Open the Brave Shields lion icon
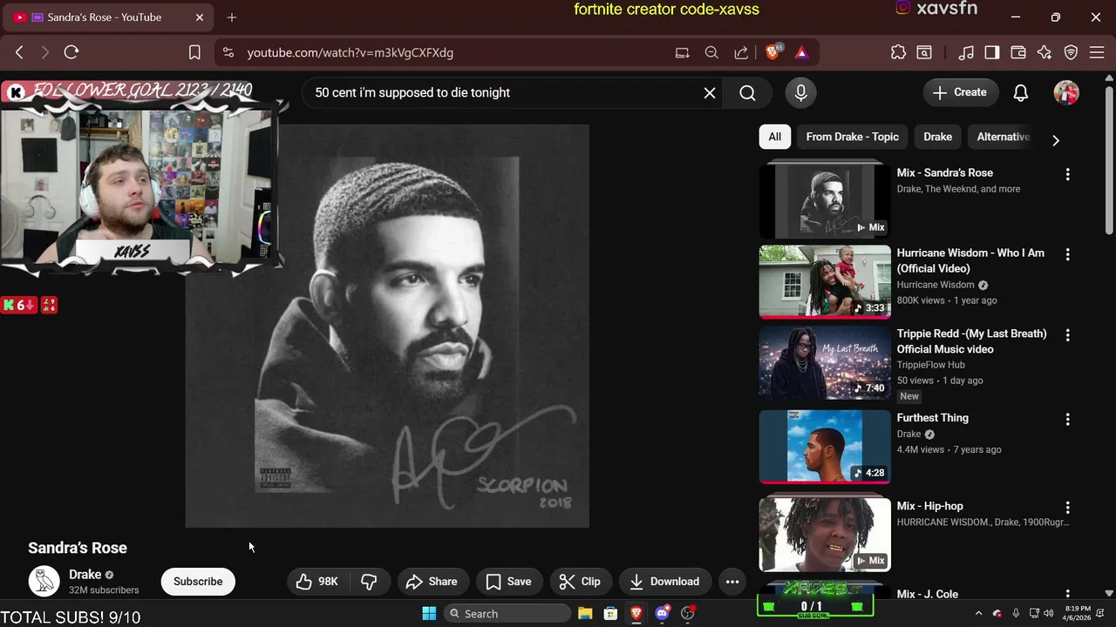The width and height of the screenshot is (1116, 627). click(x=772, y=52)
